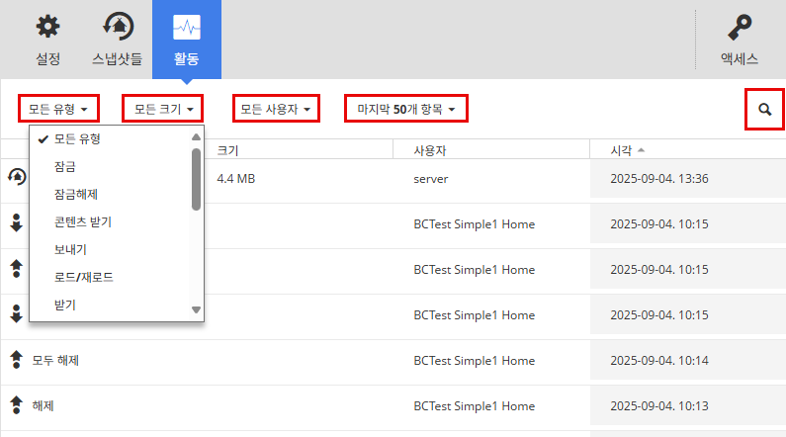This screenshot has height=437, width=786.
Task: Click the search magnifier icon
Action: coord(764,109)
